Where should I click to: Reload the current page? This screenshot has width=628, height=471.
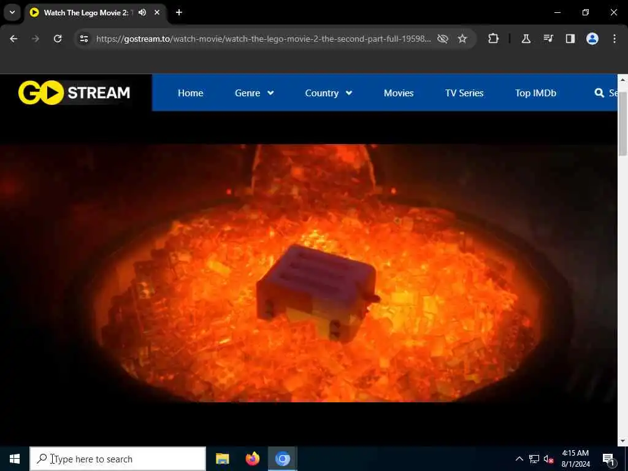click(58, 39)
